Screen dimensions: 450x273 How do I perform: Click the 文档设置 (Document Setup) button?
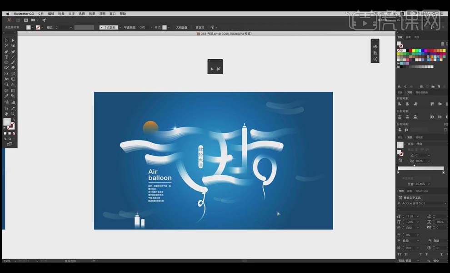(182, 28)
